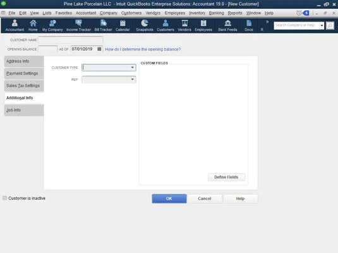Open Banking menu
Screen dimensions: 338x253
click(216, 13)
